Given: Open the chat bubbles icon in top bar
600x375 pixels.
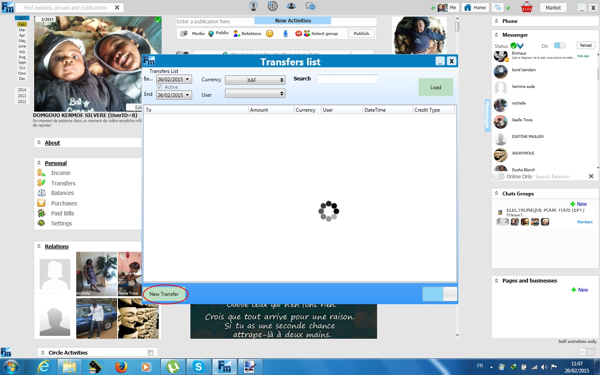Looking at the screenshot, I should coord(310,6).
